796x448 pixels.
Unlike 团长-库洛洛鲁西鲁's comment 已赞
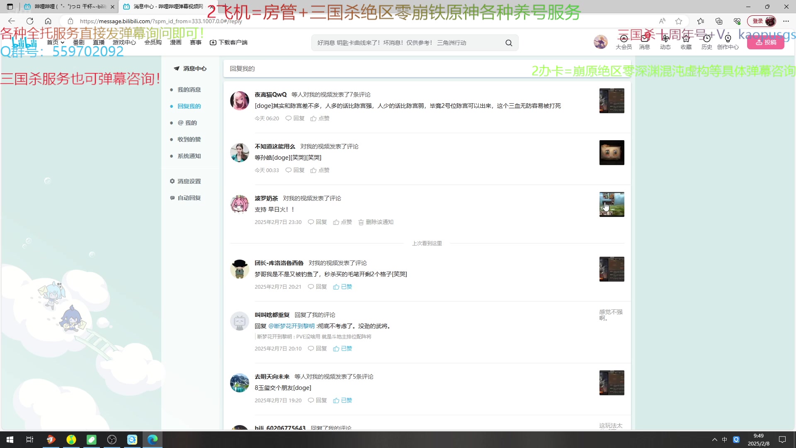[342, 287]
